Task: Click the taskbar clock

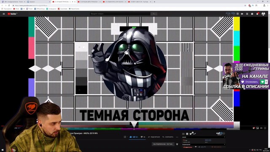Action: (266, 150)
